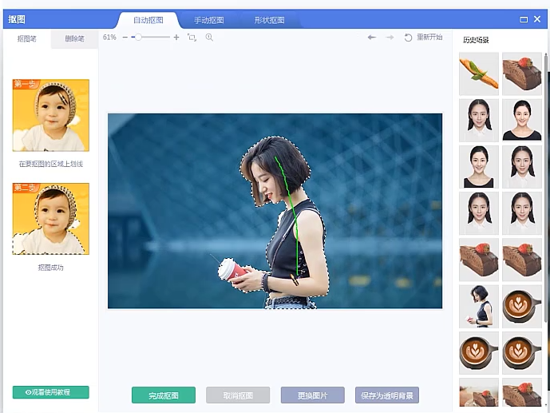Maximize the 抠图 window
The width and height of the screenshot is (550, 413).
[x=524, y=19]
